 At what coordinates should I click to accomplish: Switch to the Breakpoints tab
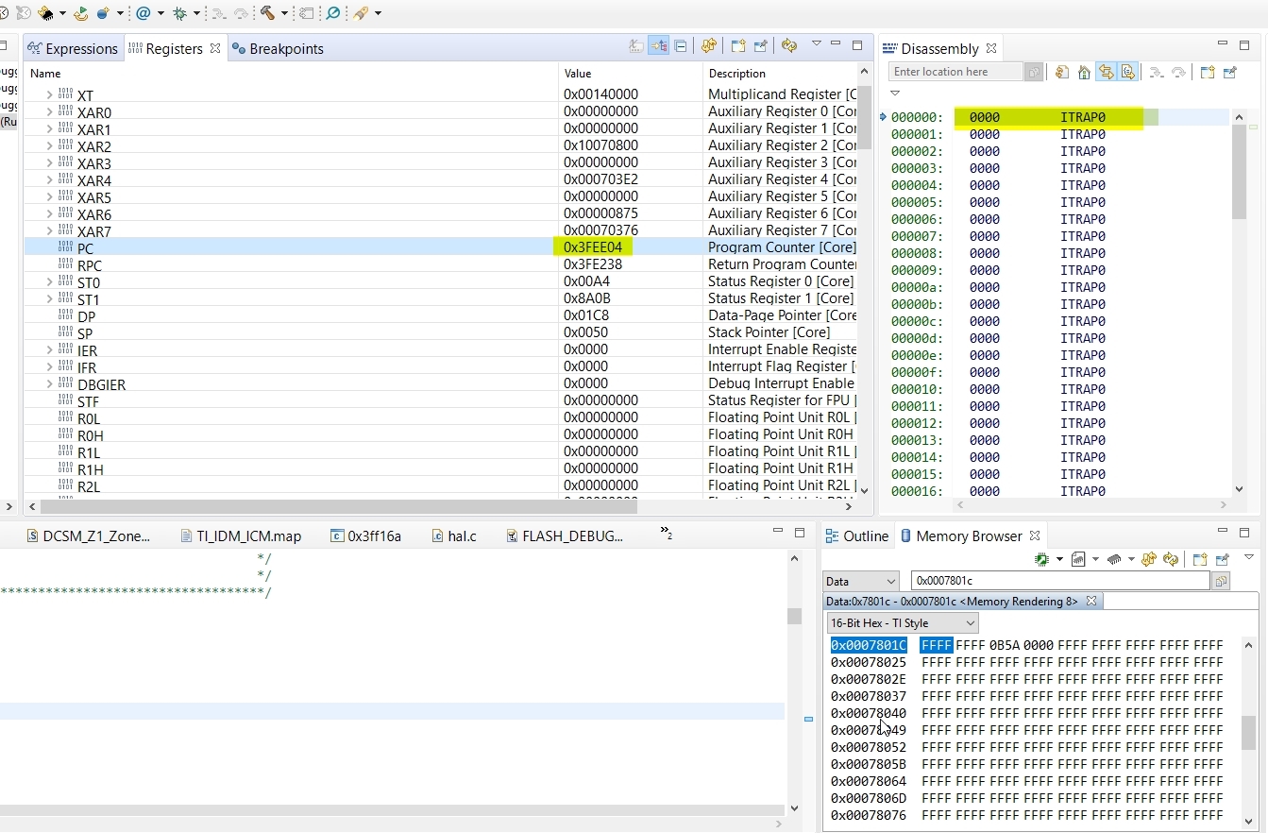(x=278, y=48)
